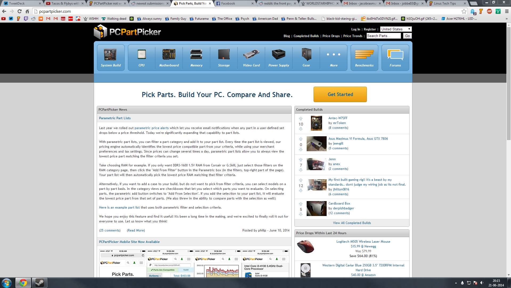Click the Get Started button
The height and width of the screenshot is (288, 511).
(340, 94)
